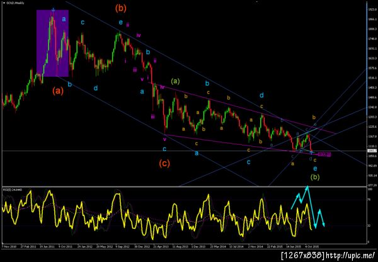Image resolution: width=378 pixels, height=262 pixels.
Task: Click the 1225.6 price scale value
Action: coord(372,127)
